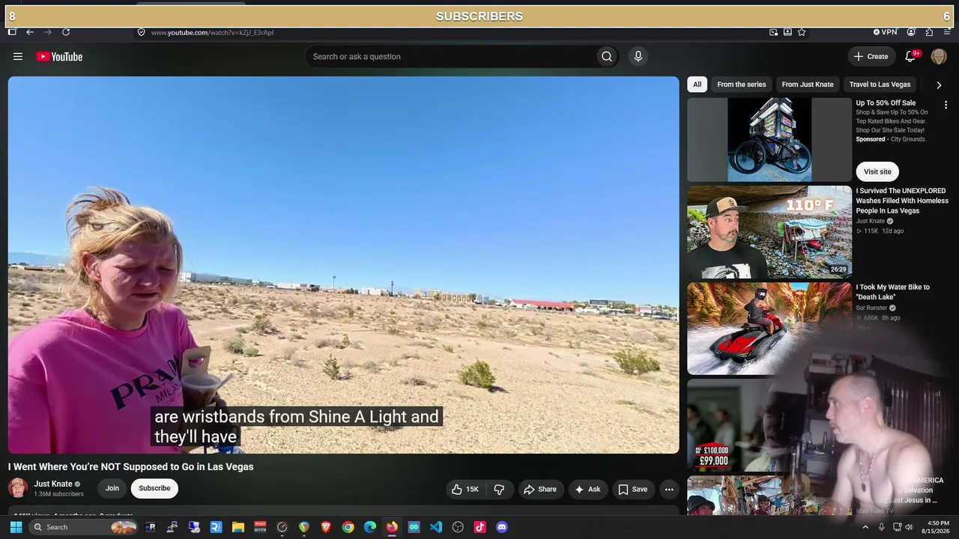Visit site for the bike ad
Image resolution: width=959 pixels, height=539 pixels.
tap(877, 171)
